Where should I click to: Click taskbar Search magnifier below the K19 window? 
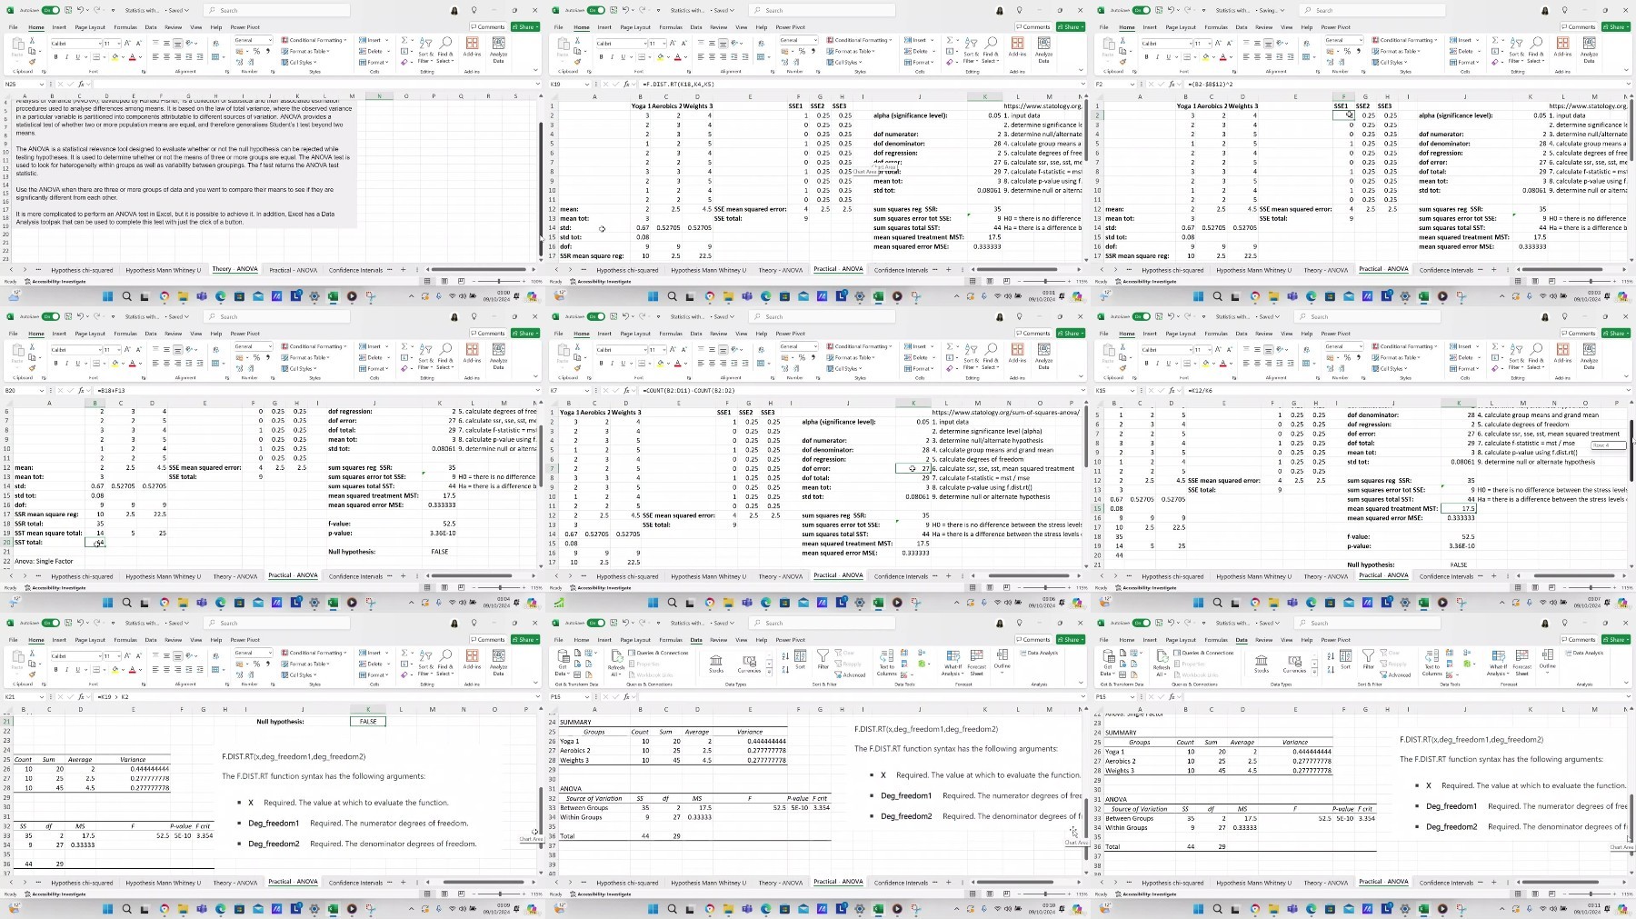click(673, 296)
